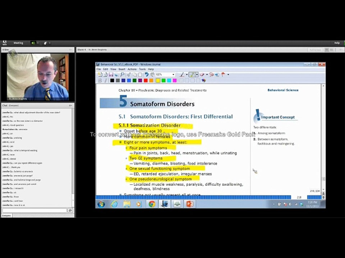Open the Pen tool settings dropdown arrow
345x258 pixels.
pyautogui.click(x=187, y=75)
